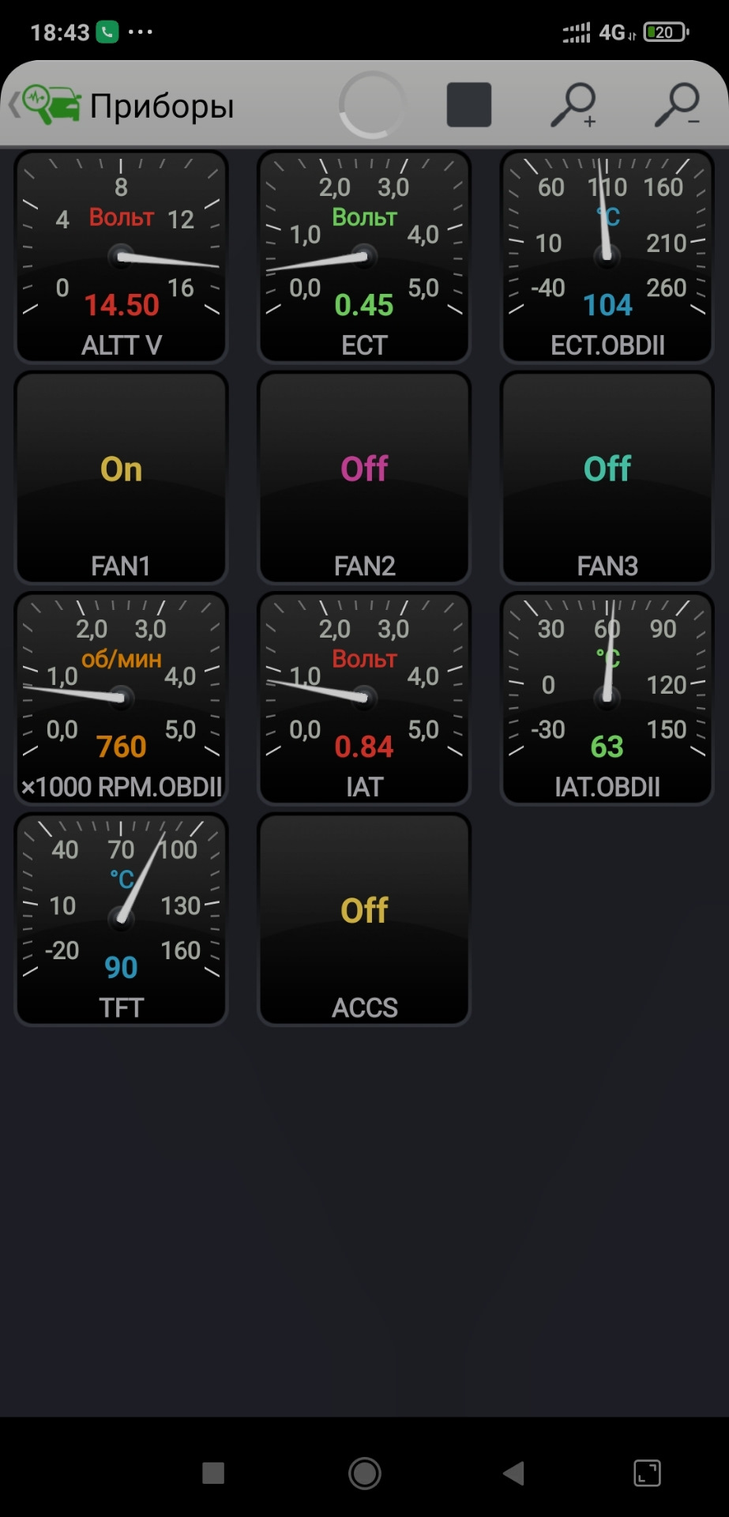The height and width of the screenshot is (1517, 729).
Task: Tap the green car diagnostics app icon
Action: [x=51, y=105]
